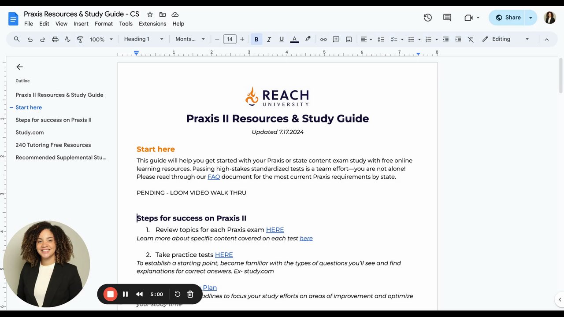The height and width of the screenshot is (317, 564).
Task: Open HERE link for Praxis topics
Action: [x=275, y=230]
